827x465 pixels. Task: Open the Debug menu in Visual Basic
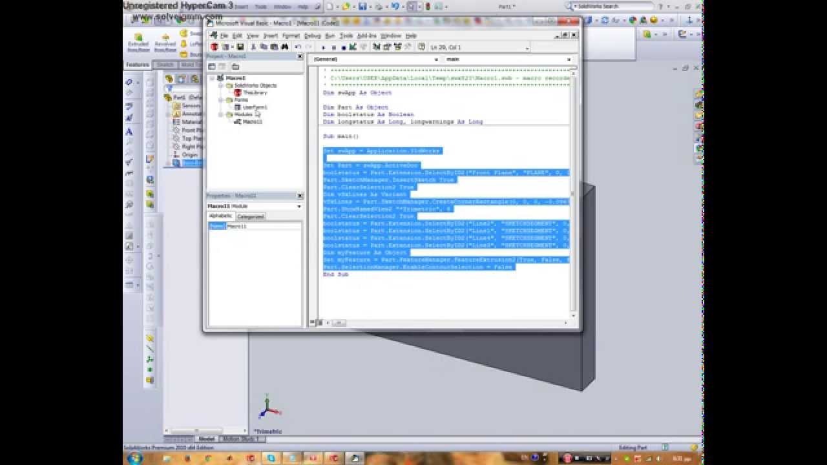312,36
